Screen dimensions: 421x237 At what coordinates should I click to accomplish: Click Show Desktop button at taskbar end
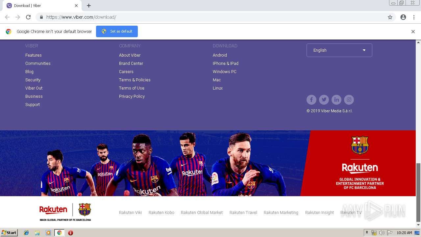click(x=417, y=233)
